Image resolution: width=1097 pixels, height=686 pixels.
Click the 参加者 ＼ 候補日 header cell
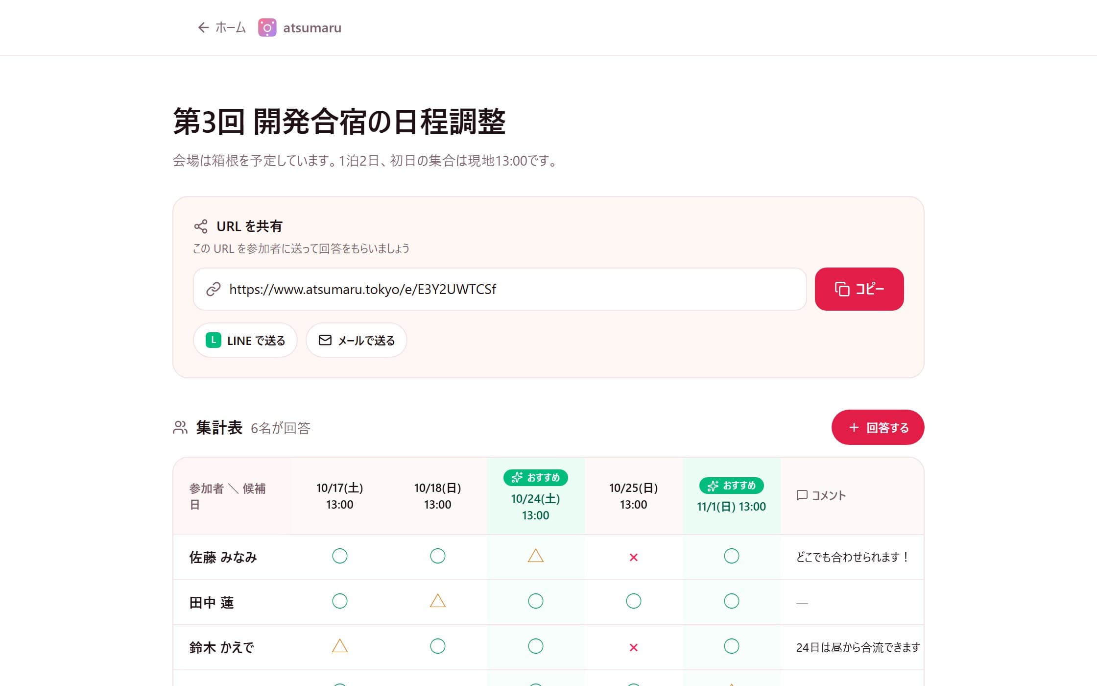pos(232,496)
